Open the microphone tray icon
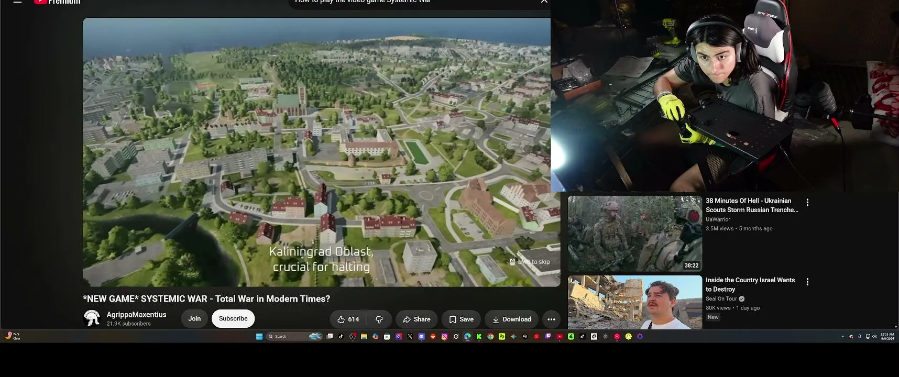 pos(860,337)
